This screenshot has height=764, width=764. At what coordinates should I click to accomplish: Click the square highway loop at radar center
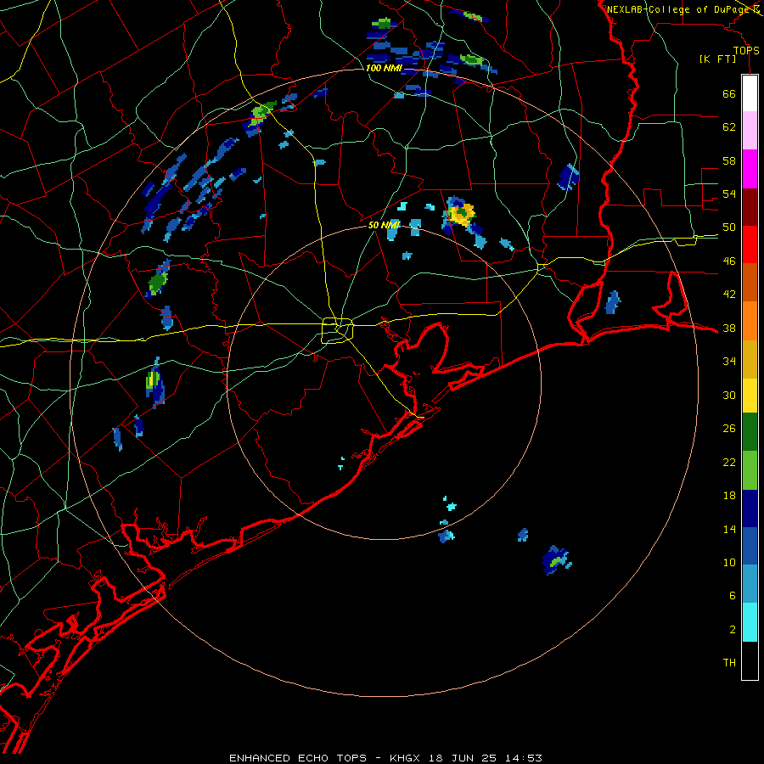tap(338, 330)
